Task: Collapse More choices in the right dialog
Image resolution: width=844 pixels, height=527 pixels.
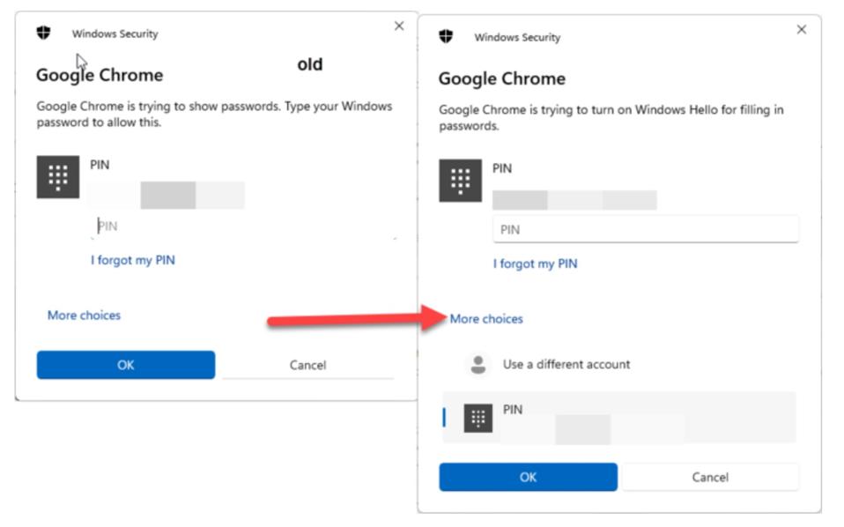Action: coord(486,319)
